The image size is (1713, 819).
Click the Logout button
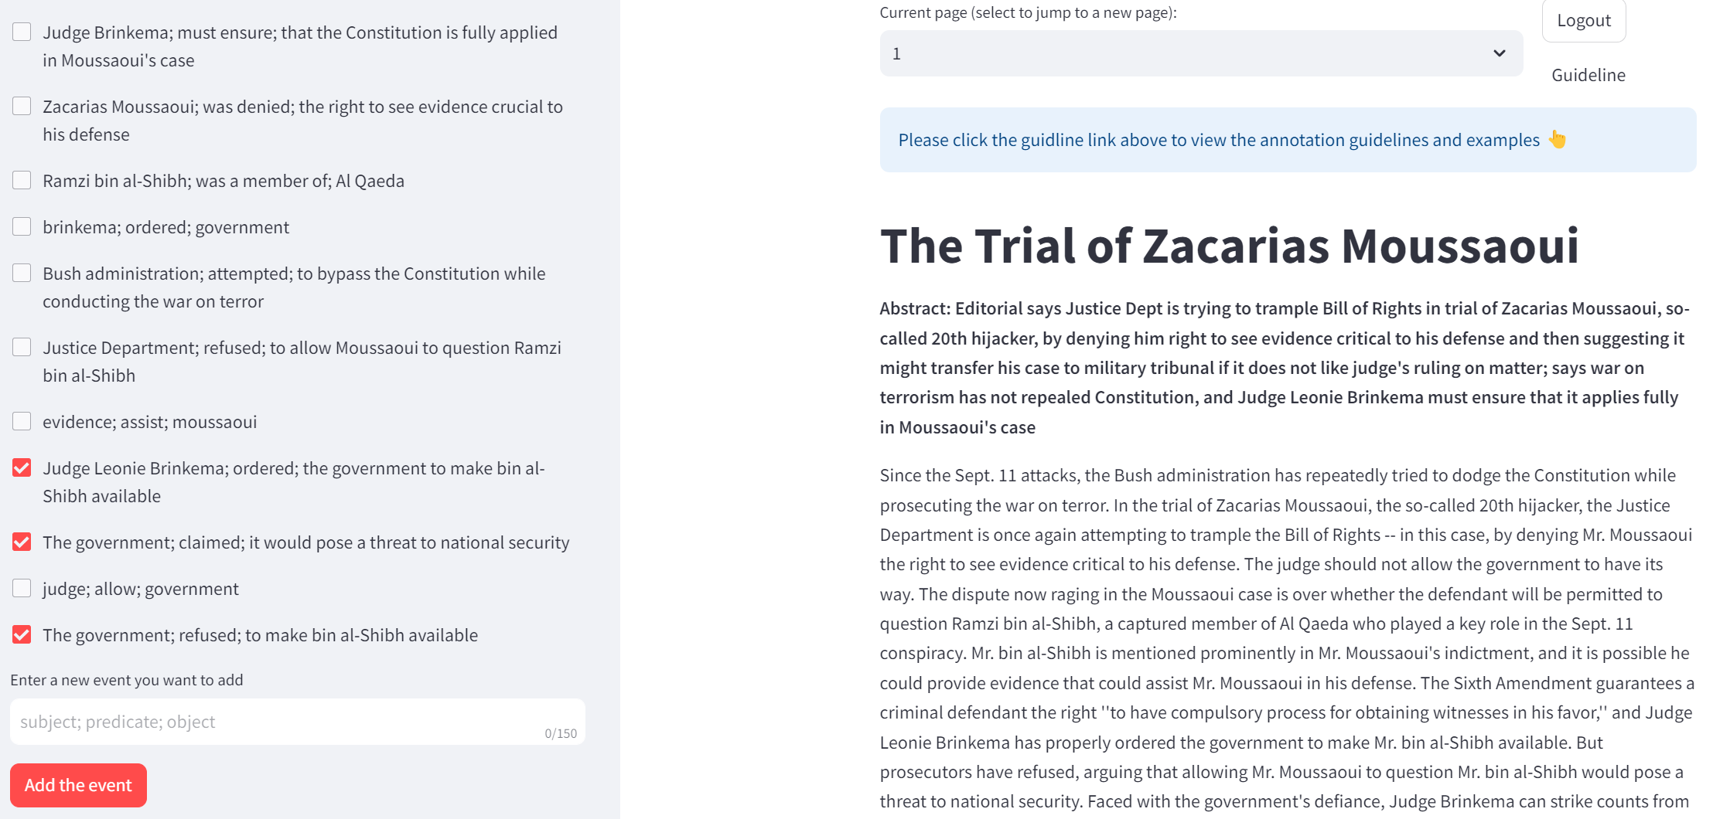[x=1583, y=21]
